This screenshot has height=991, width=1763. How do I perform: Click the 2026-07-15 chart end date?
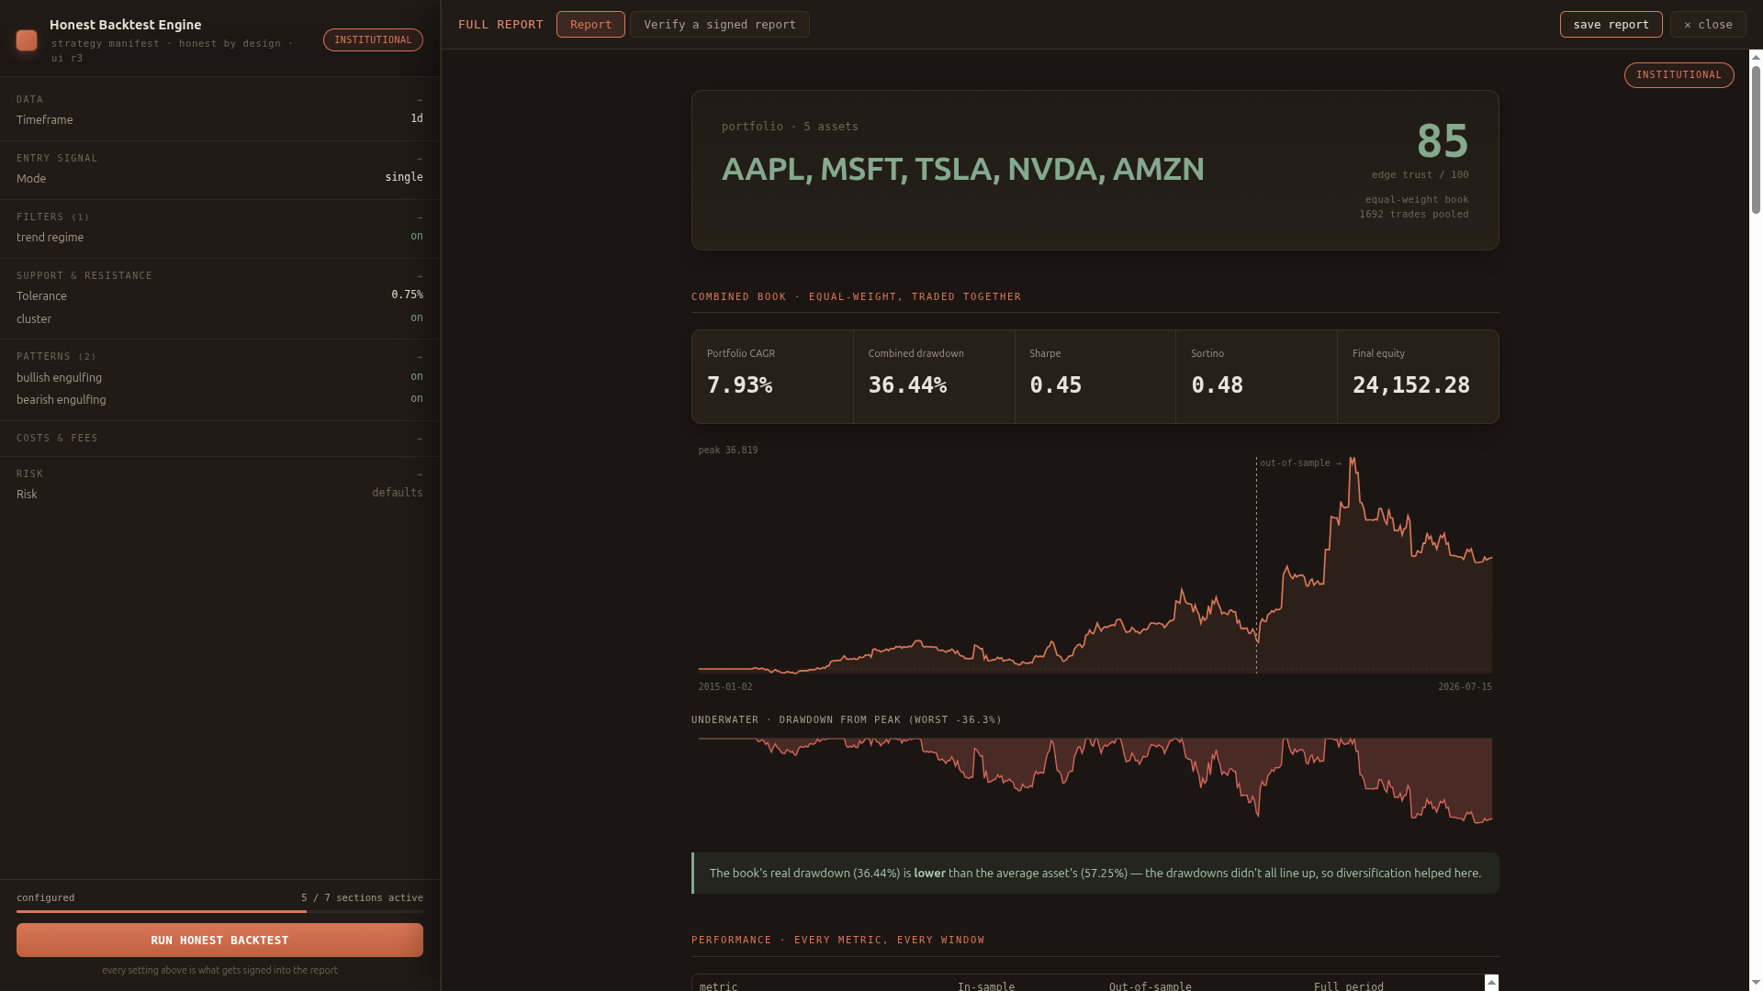pos(1465,687)
